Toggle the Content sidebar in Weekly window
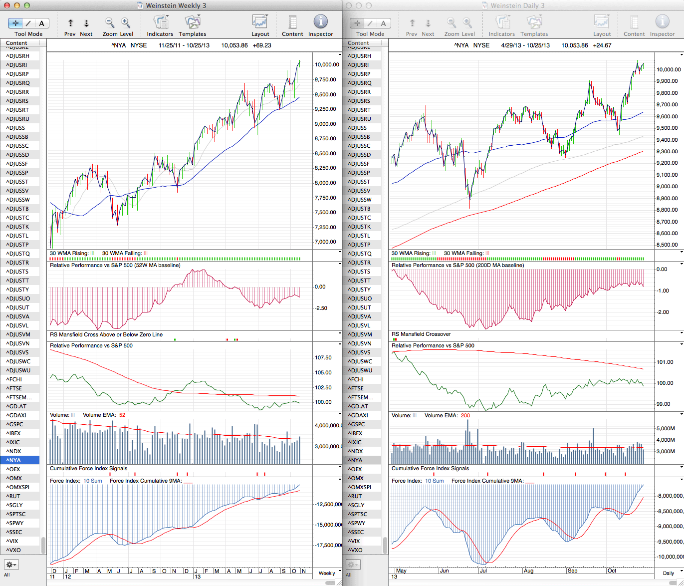The image size is (684, 586). click(292, 22)
